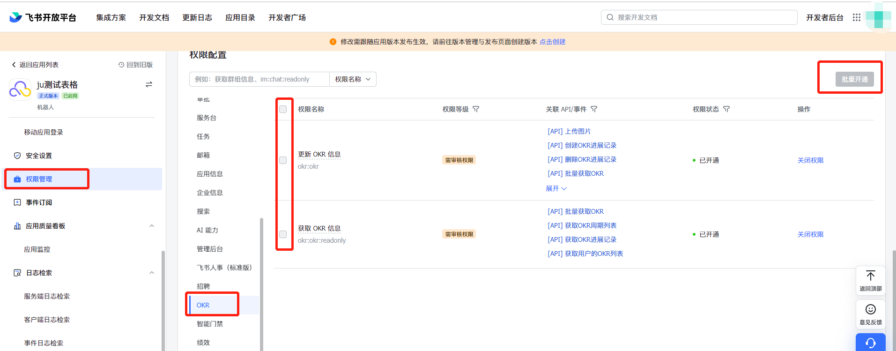The width and height of the screenshot is (896, 351).
Task: Open 移动应用登录 in sidebar
Action: tap(44, 132)
